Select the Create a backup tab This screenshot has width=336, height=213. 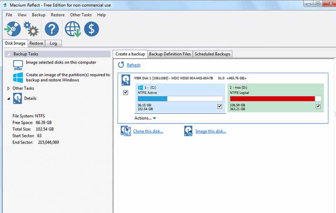(130, 54)
